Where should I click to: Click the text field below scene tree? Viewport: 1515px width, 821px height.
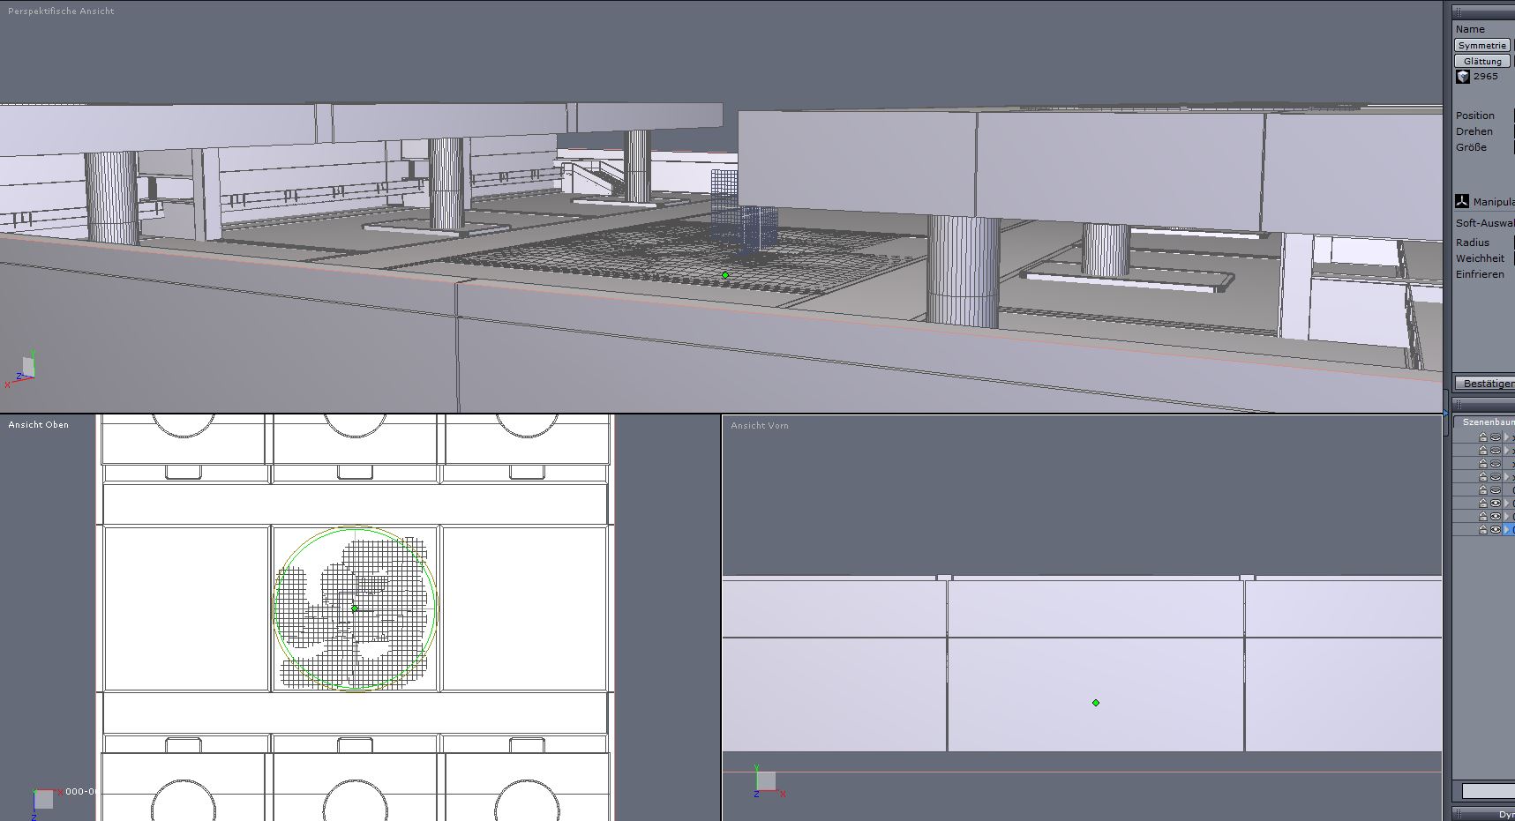1488,791
